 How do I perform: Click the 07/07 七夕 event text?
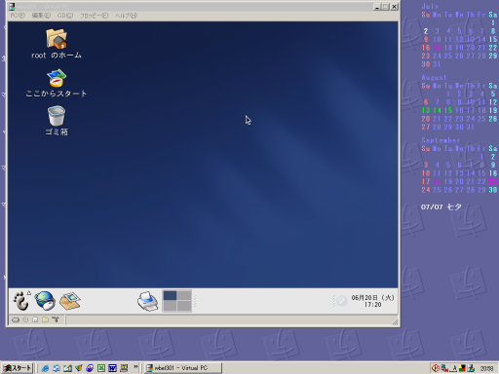(x=441, y=206)
